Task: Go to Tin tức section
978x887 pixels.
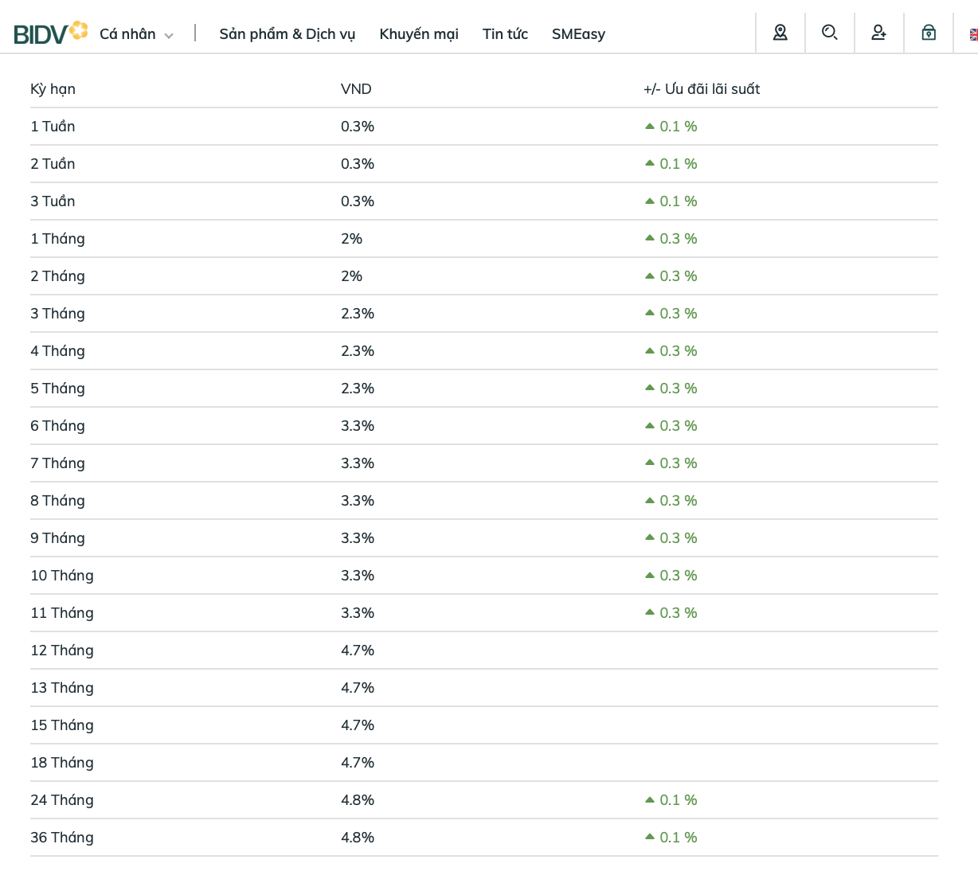Action: (505, 34)
